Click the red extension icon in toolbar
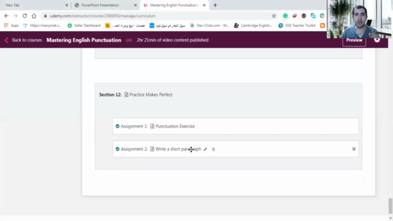The width and height of the screenshot is (393, 221). click(295, 16)
